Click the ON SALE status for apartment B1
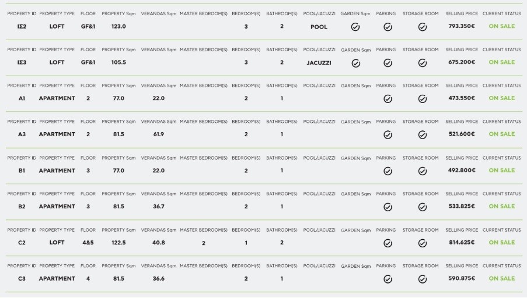Image resolution: width=527 pixels, height=298 pixels. (501, 171)
